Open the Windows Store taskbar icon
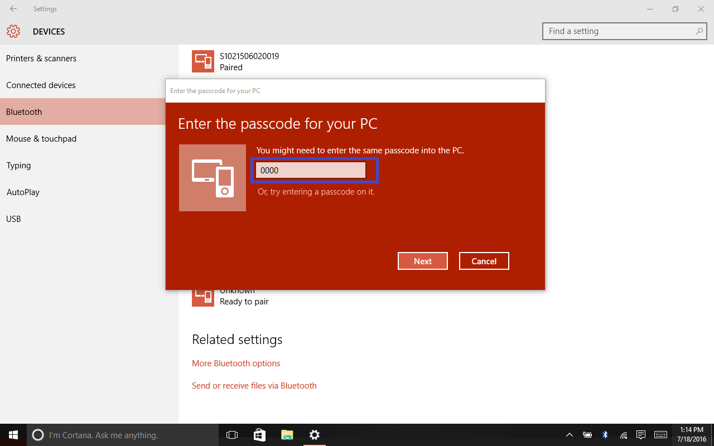The image size is (714, 446). (x=259, y=435)
